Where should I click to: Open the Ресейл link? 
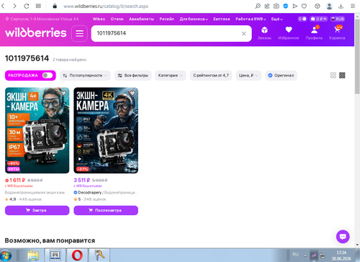tap(166, 19)
